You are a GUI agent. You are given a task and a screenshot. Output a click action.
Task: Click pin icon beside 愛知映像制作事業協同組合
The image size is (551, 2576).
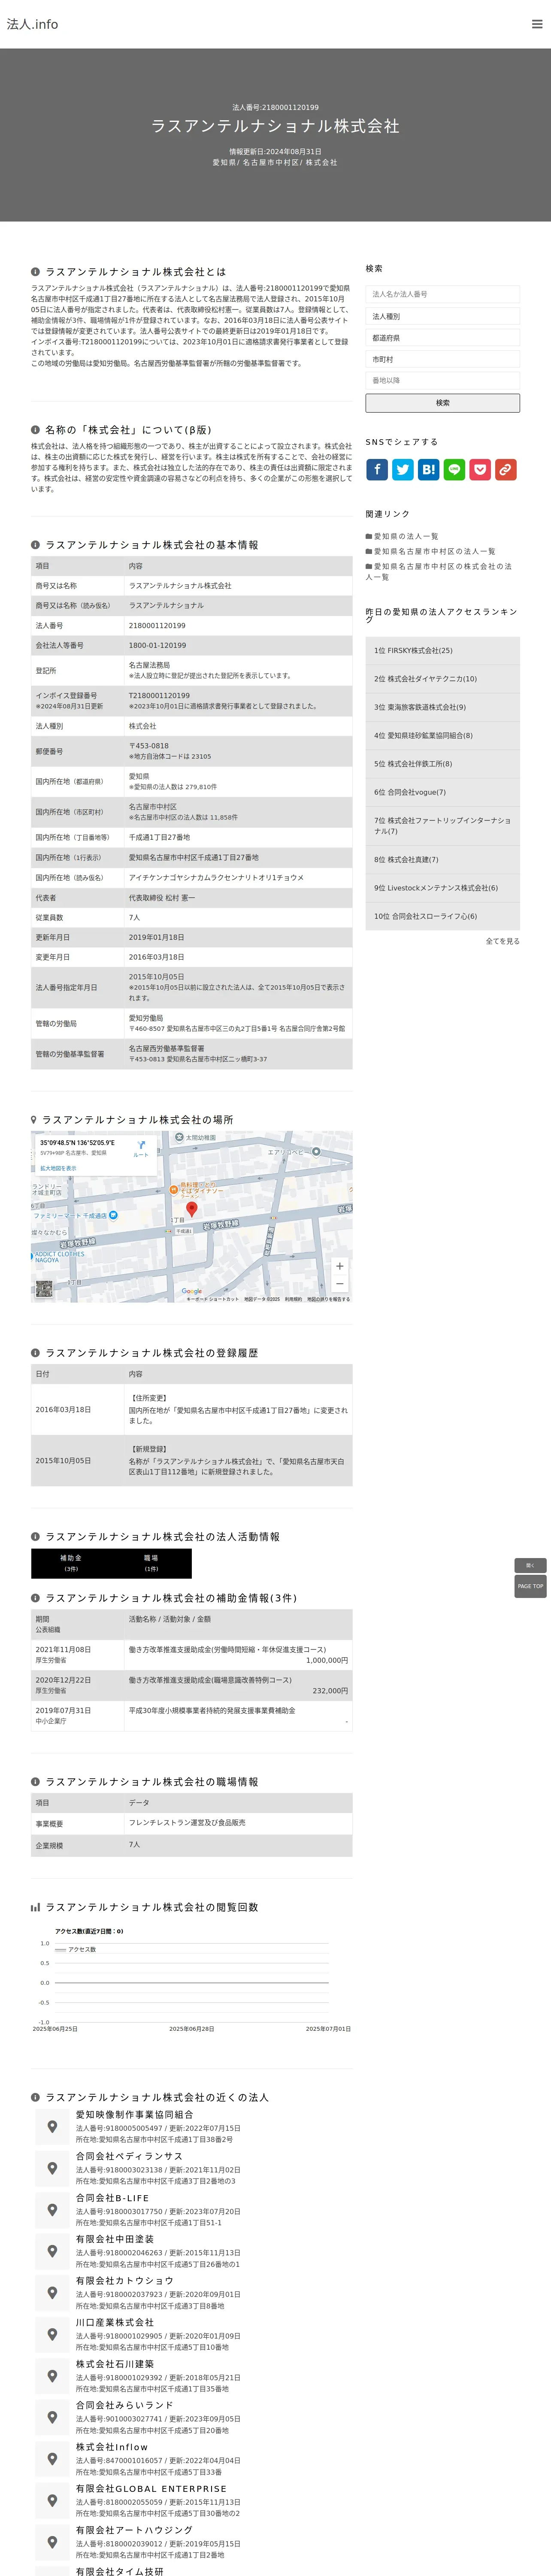(x=52, y=2126)
